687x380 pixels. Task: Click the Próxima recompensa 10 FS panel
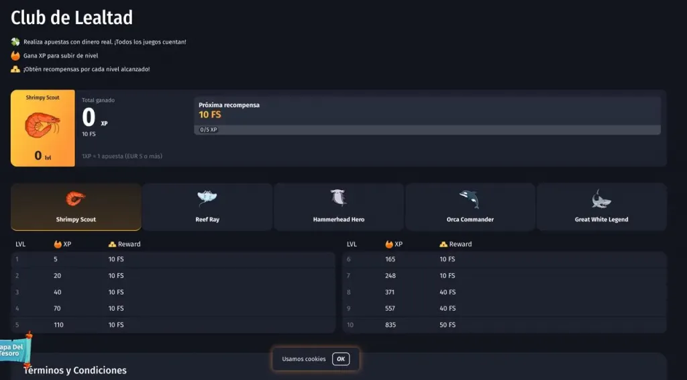coord(427,110)
